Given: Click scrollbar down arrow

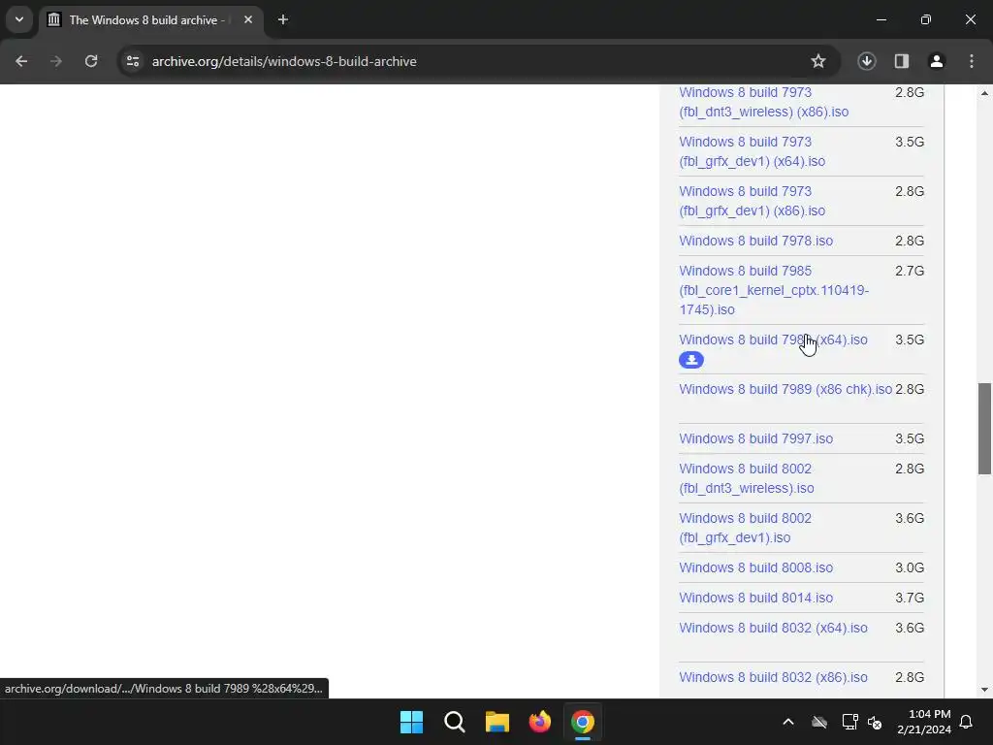Looking at the screenshot, I should click(x=984, y=690).
